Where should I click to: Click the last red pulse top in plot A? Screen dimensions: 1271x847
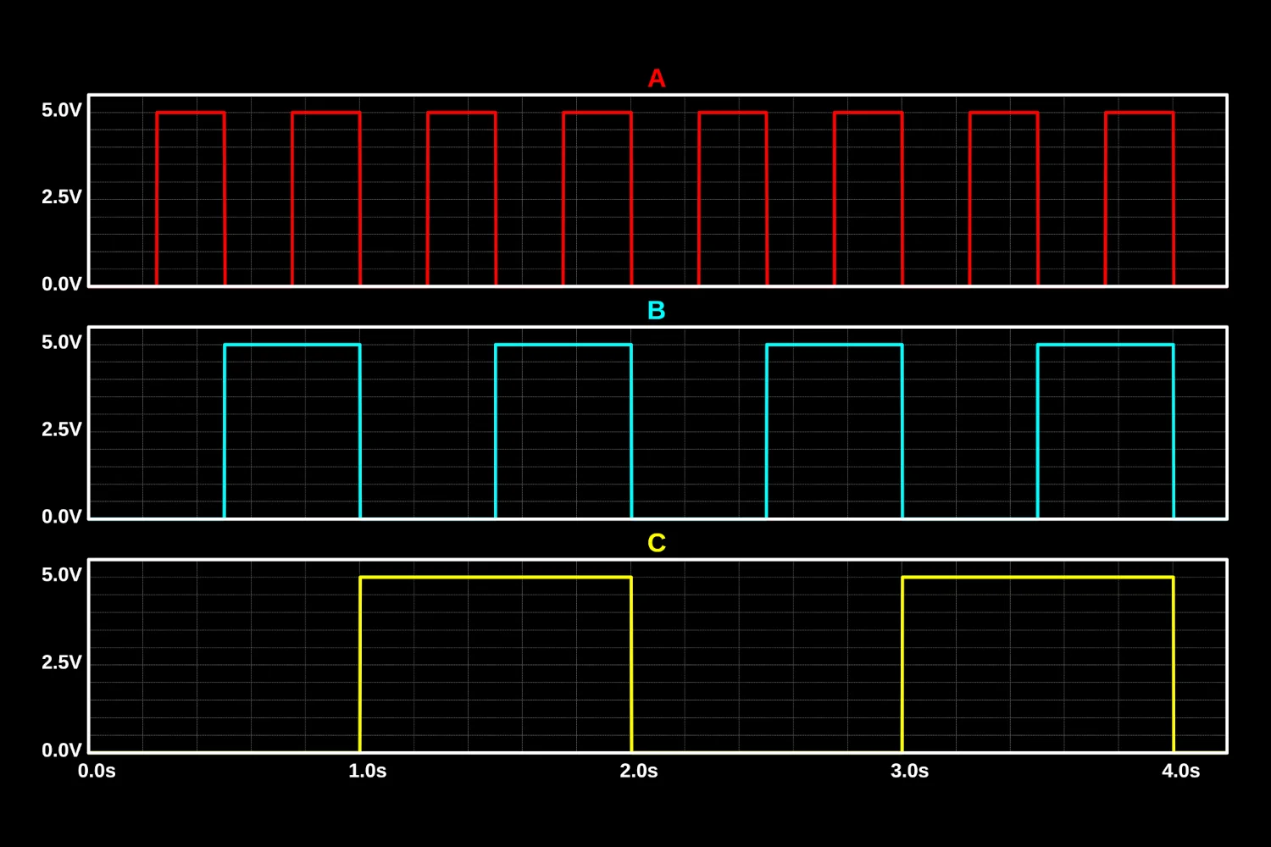(1140, 113)
